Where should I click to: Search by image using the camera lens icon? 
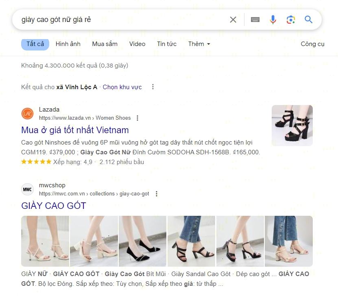pyautogui.click(x=290, y=20)
